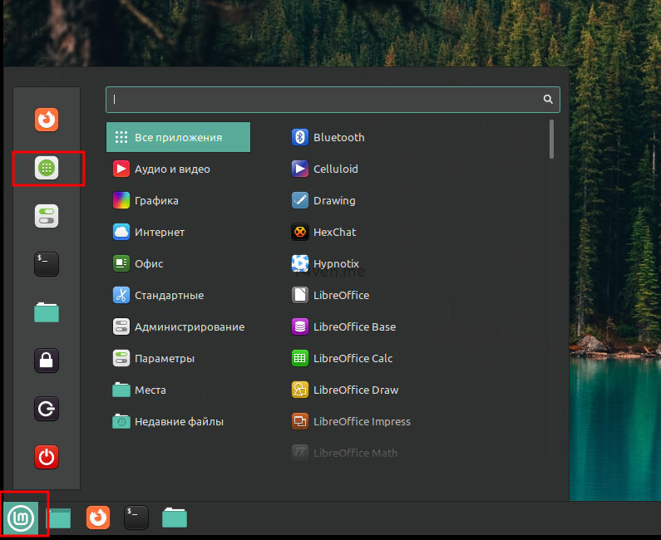The image size is (661, 540).
Task: Launch Bluetooth from the applications list
Action: [338, 137]
